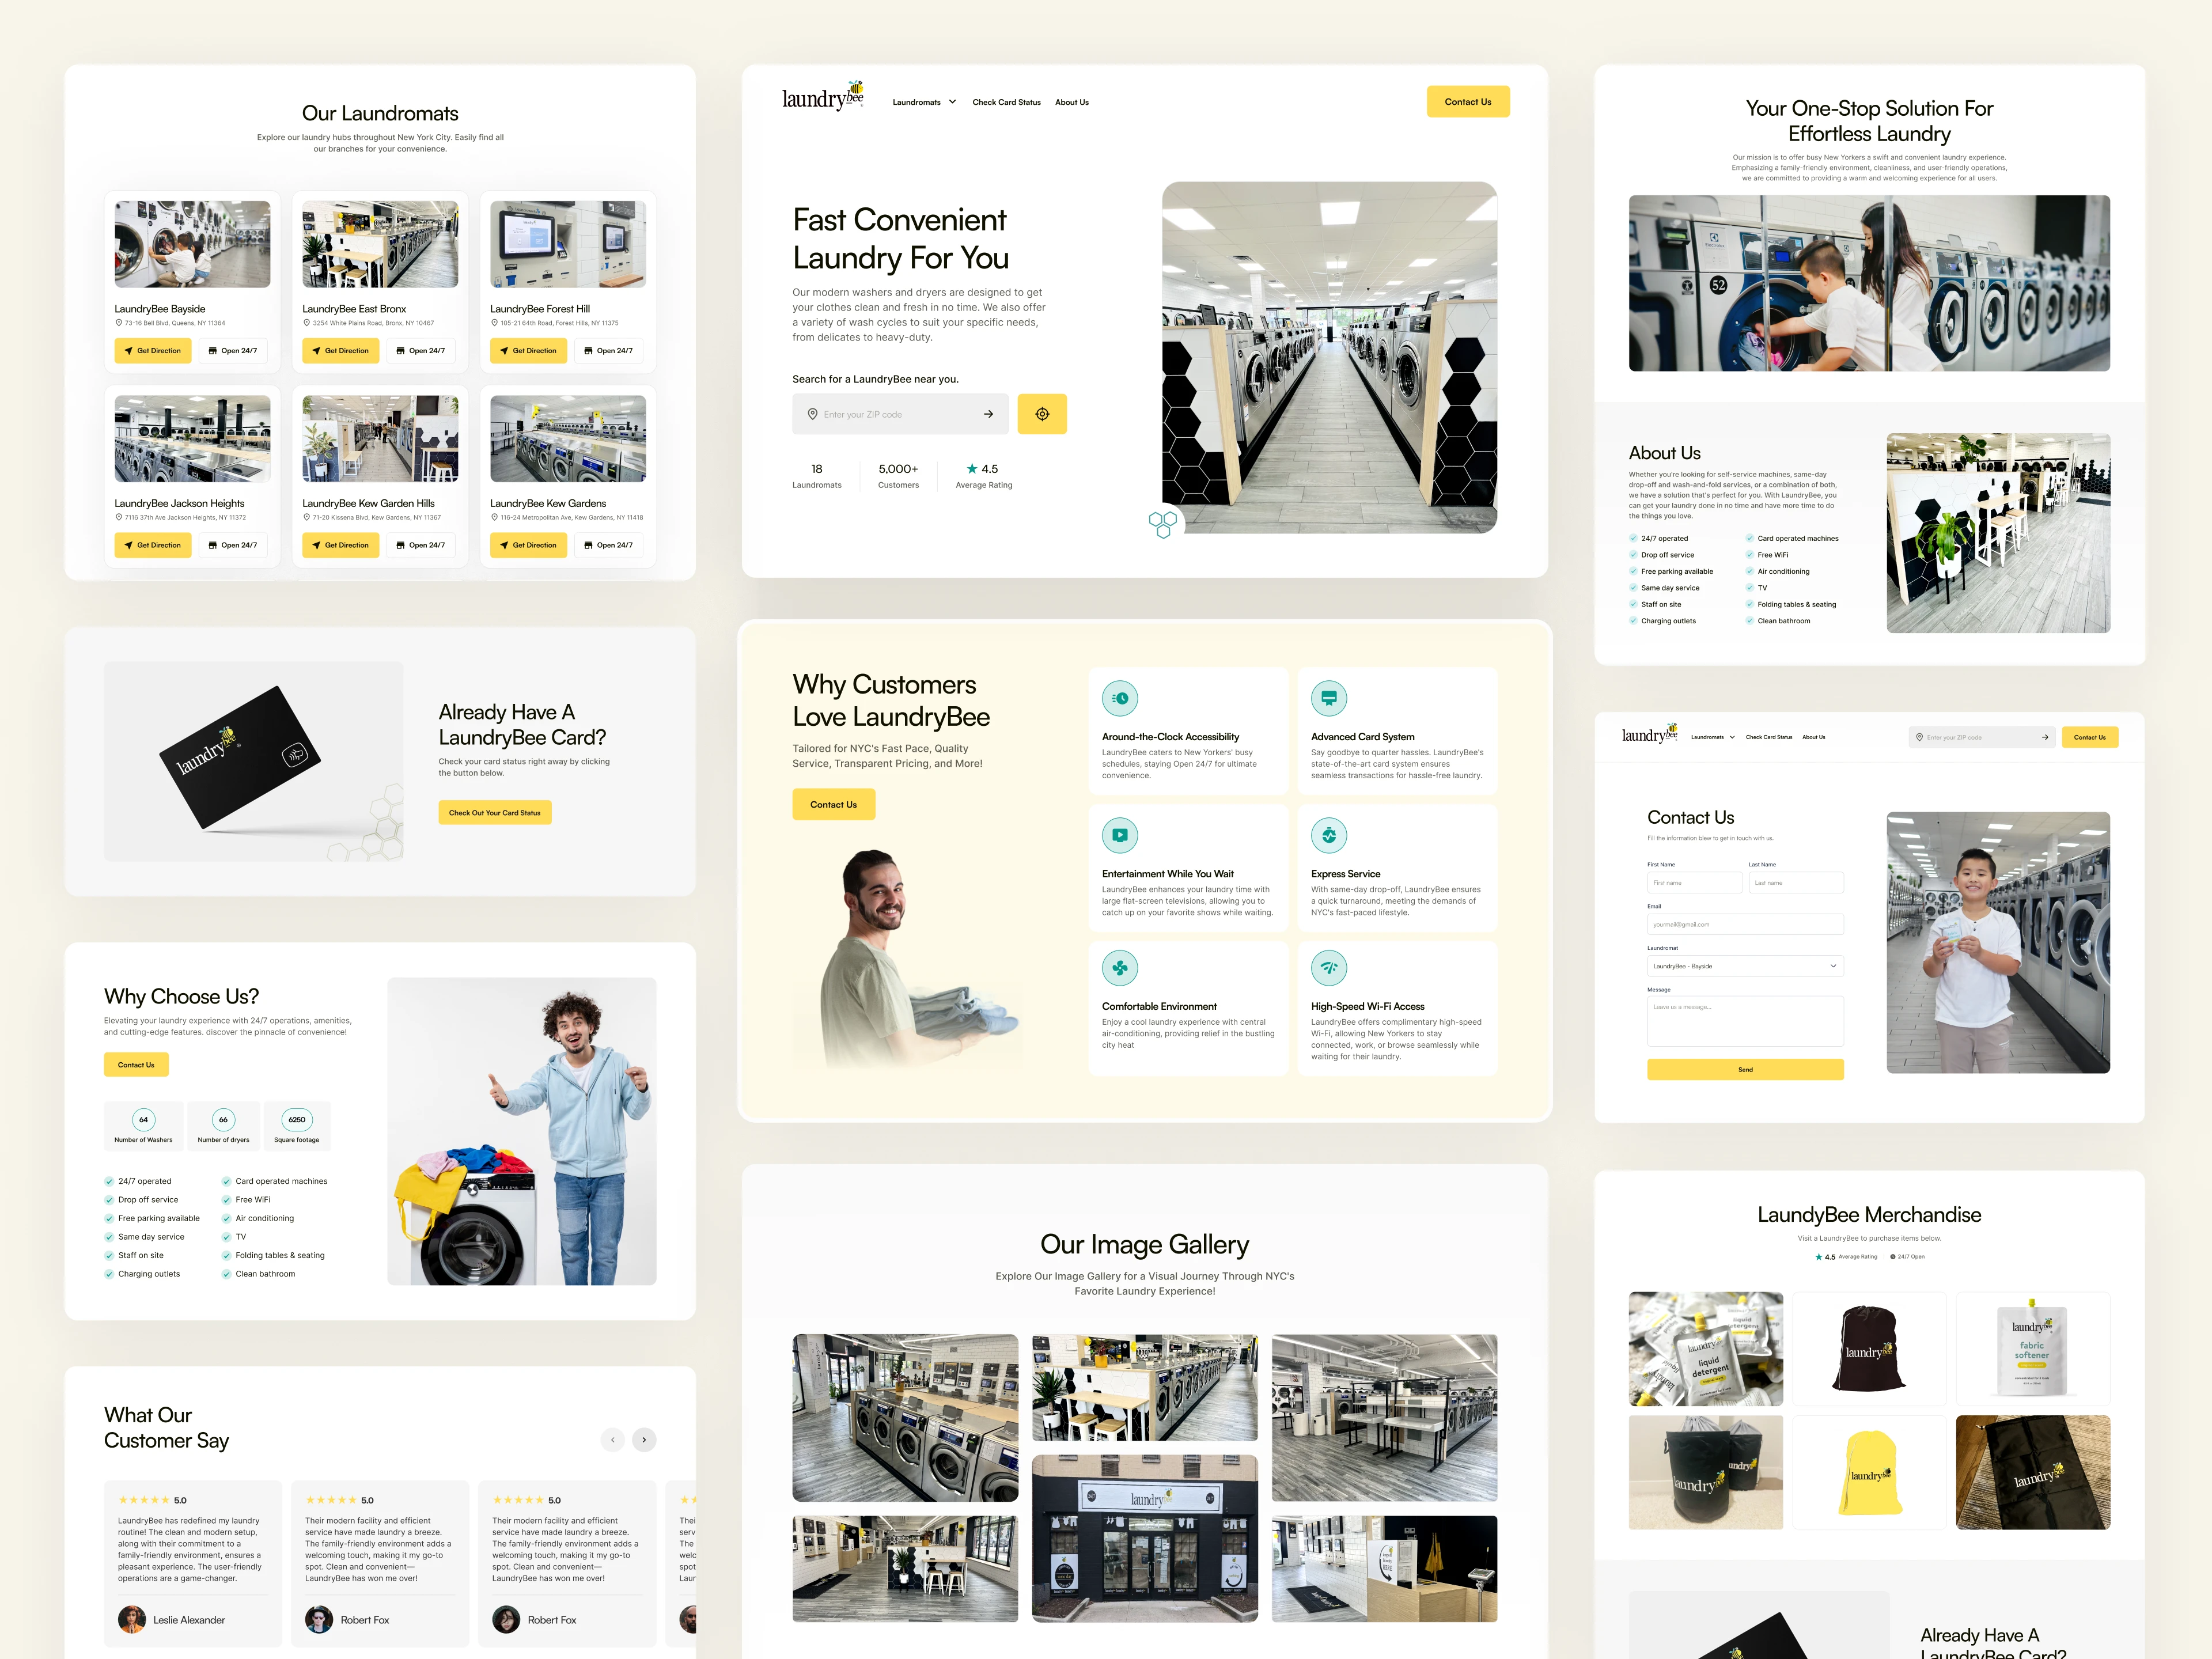Click Check Out Your Card Status button

495,813
